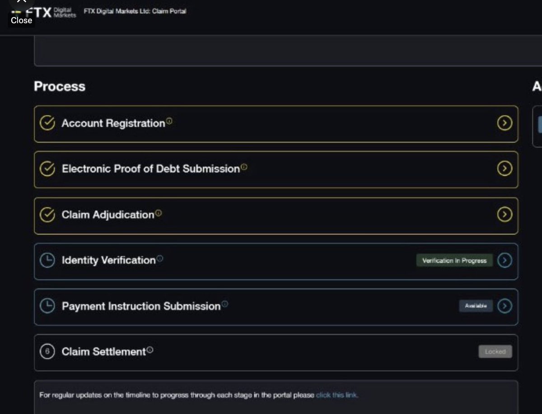Open Payment Instruction Submission using its arrow
542x414 pixels.
tap(505, 306)
